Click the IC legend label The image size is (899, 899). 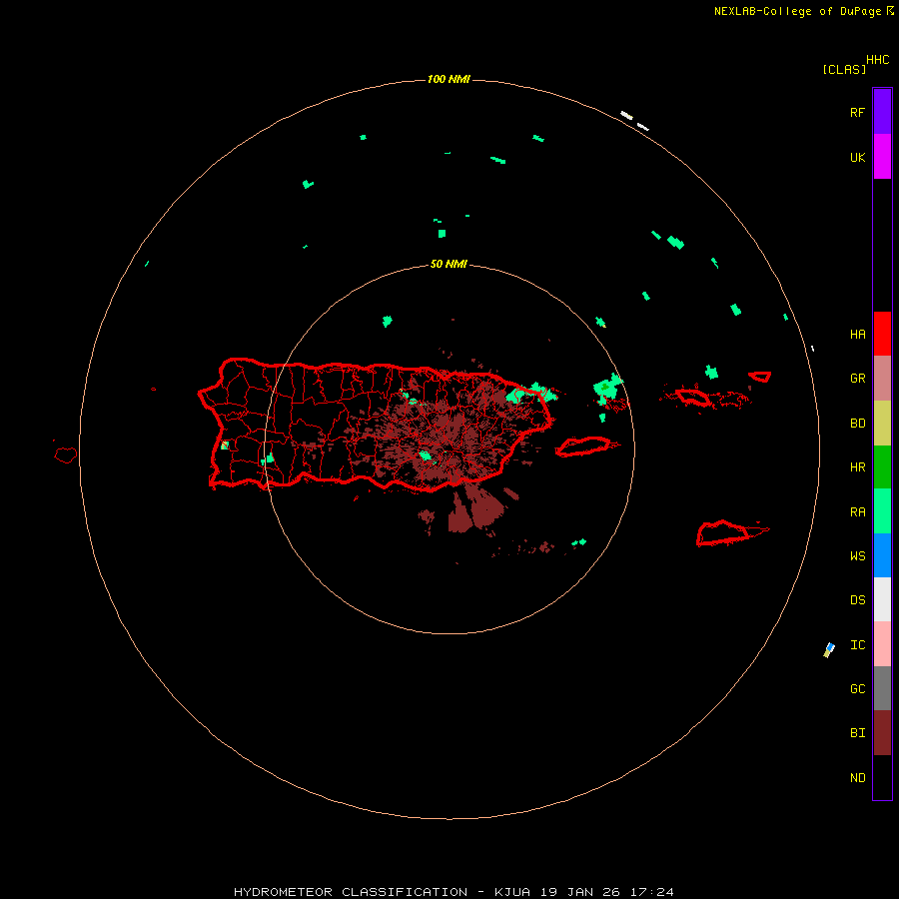(857, 645)
